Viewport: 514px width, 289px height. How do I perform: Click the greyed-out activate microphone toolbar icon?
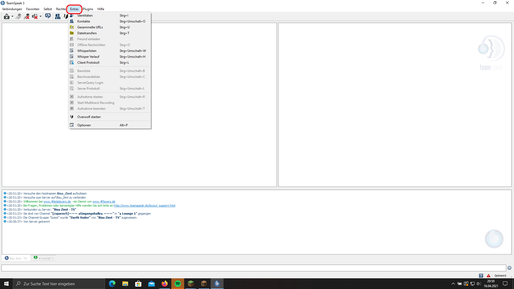pos(18,17)
